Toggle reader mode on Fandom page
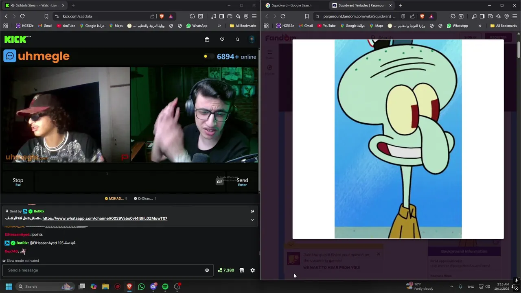The height and width of the screenshot is (293, 521). point(403,16)
